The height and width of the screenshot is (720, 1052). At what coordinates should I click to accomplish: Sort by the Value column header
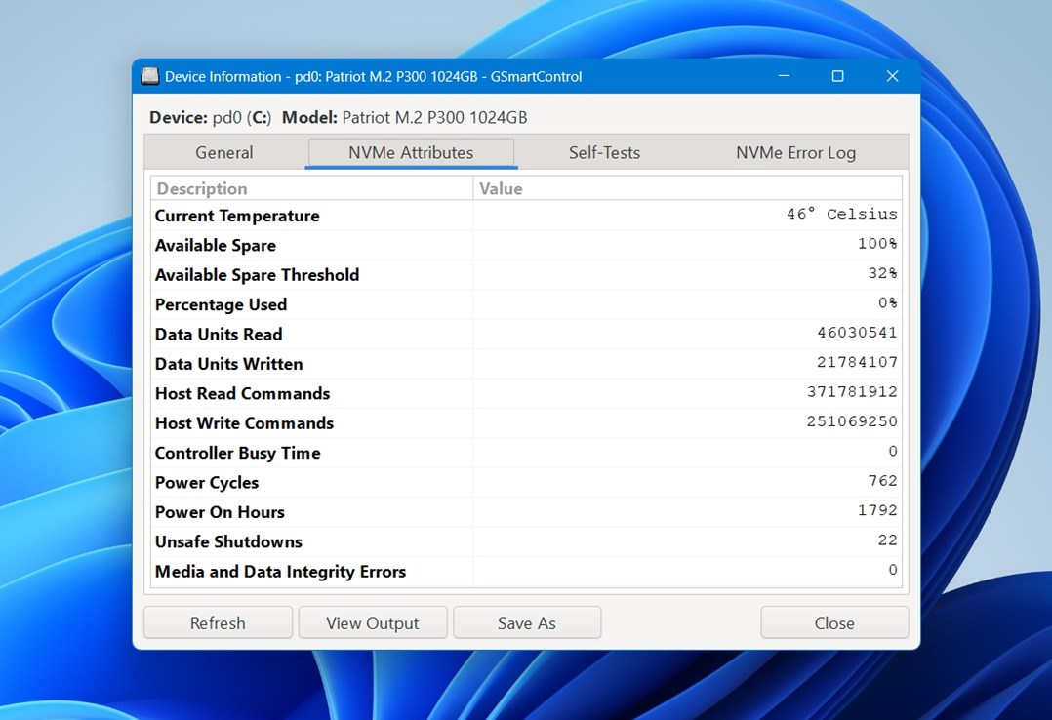point(687,188)
